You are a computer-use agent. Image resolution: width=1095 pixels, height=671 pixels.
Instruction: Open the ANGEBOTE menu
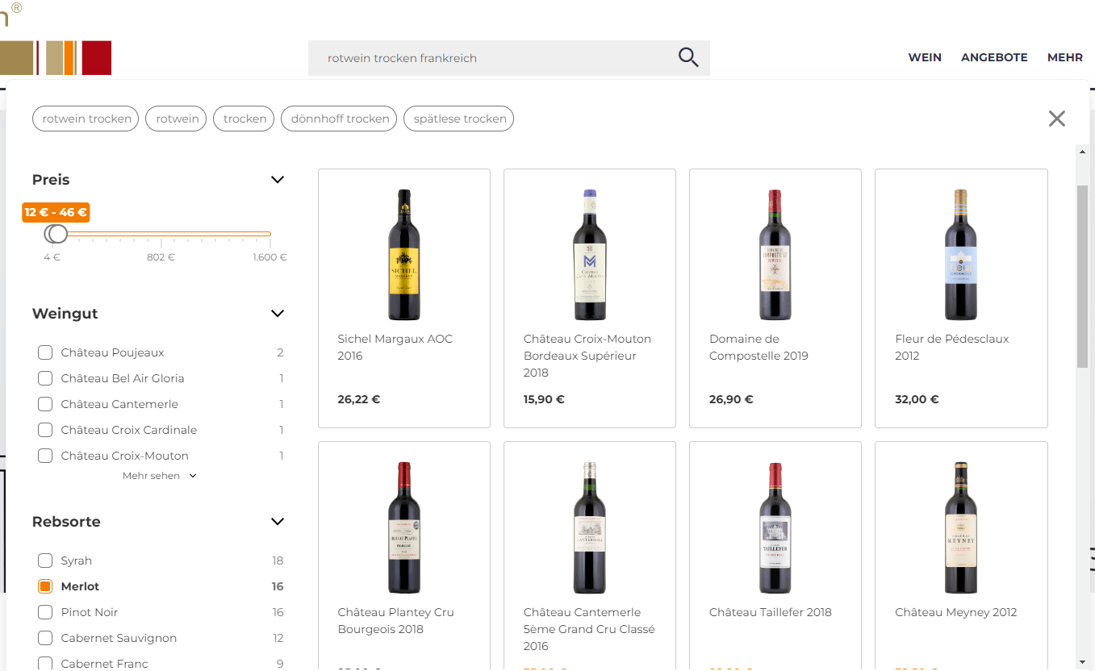[x=994, y=58]
